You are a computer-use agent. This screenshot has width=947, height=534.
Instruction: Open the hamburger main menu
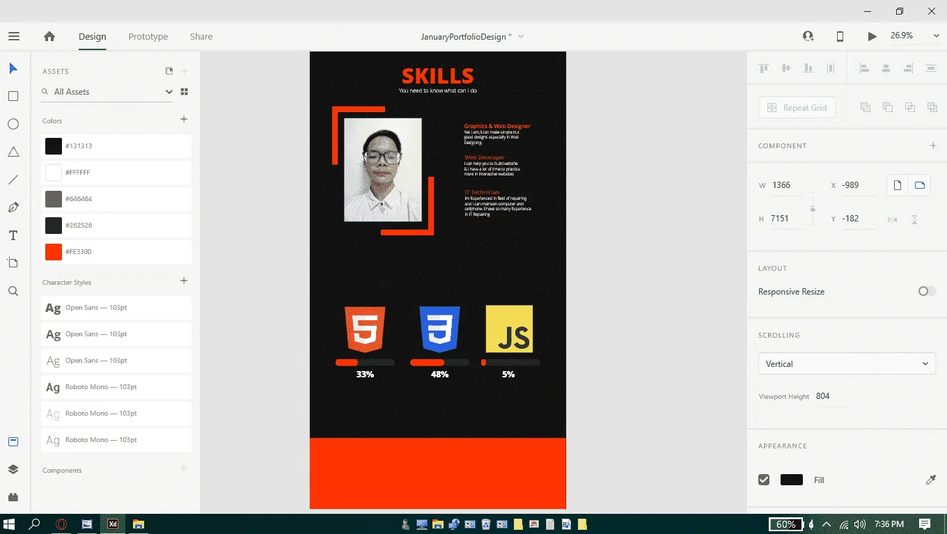[x=14, y=36]
